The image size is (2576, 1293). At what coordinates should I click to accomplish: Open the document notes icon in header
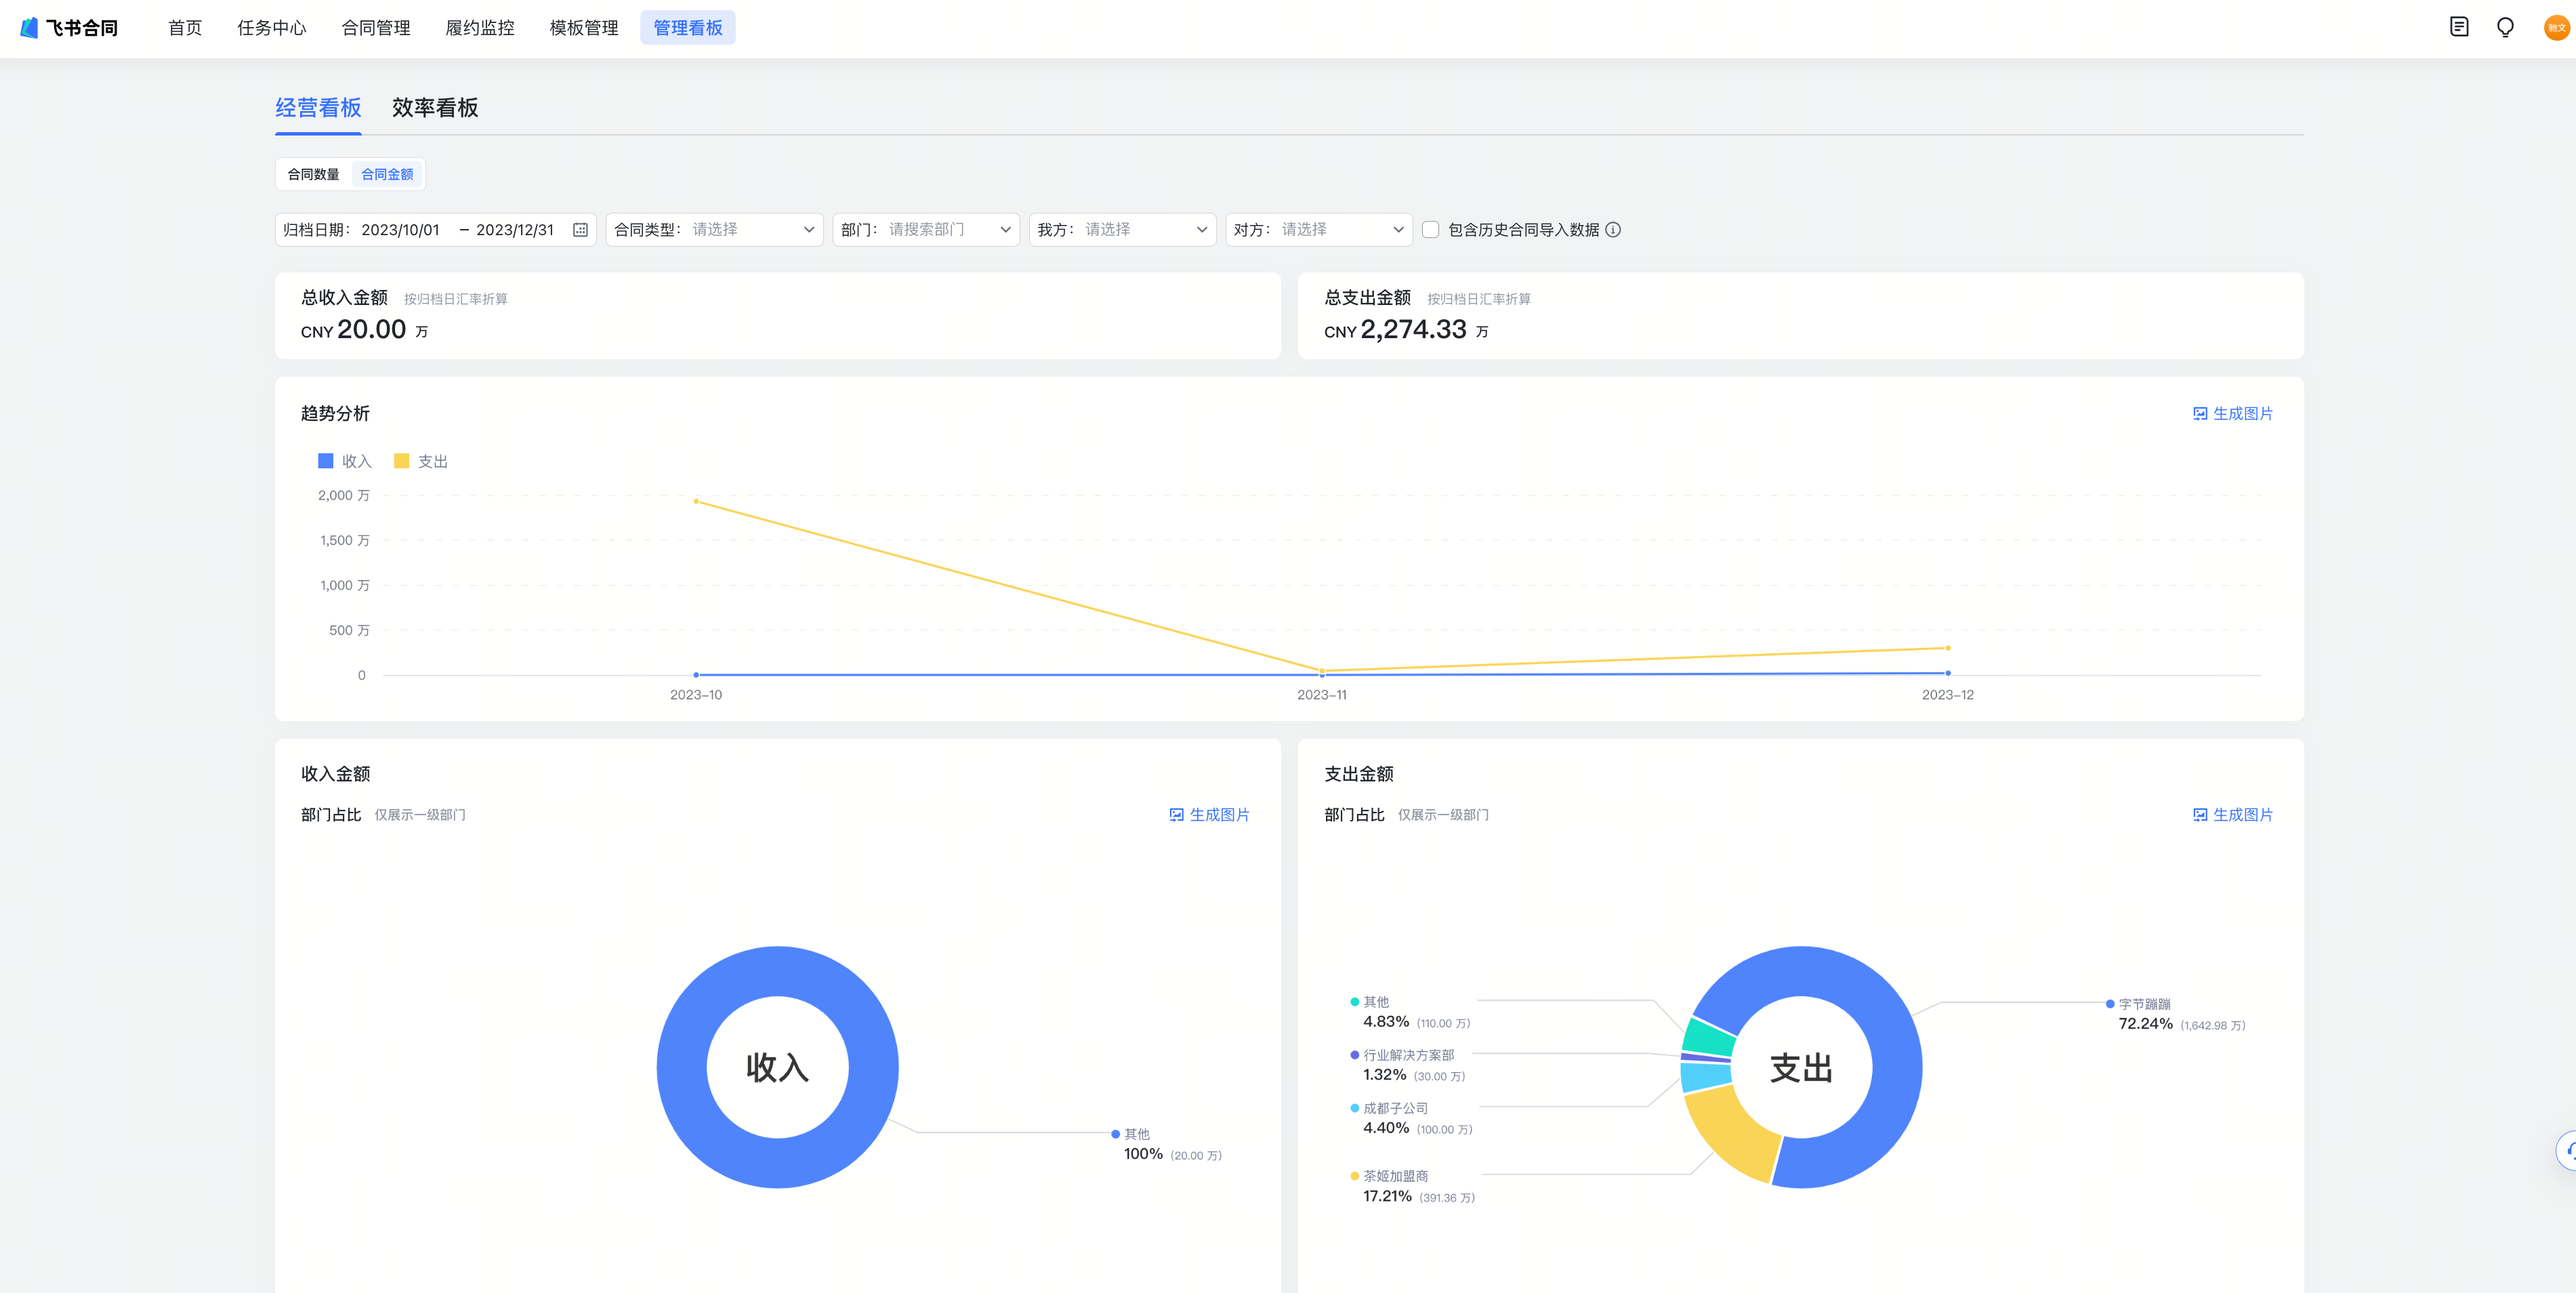[x=2459, y=27]
